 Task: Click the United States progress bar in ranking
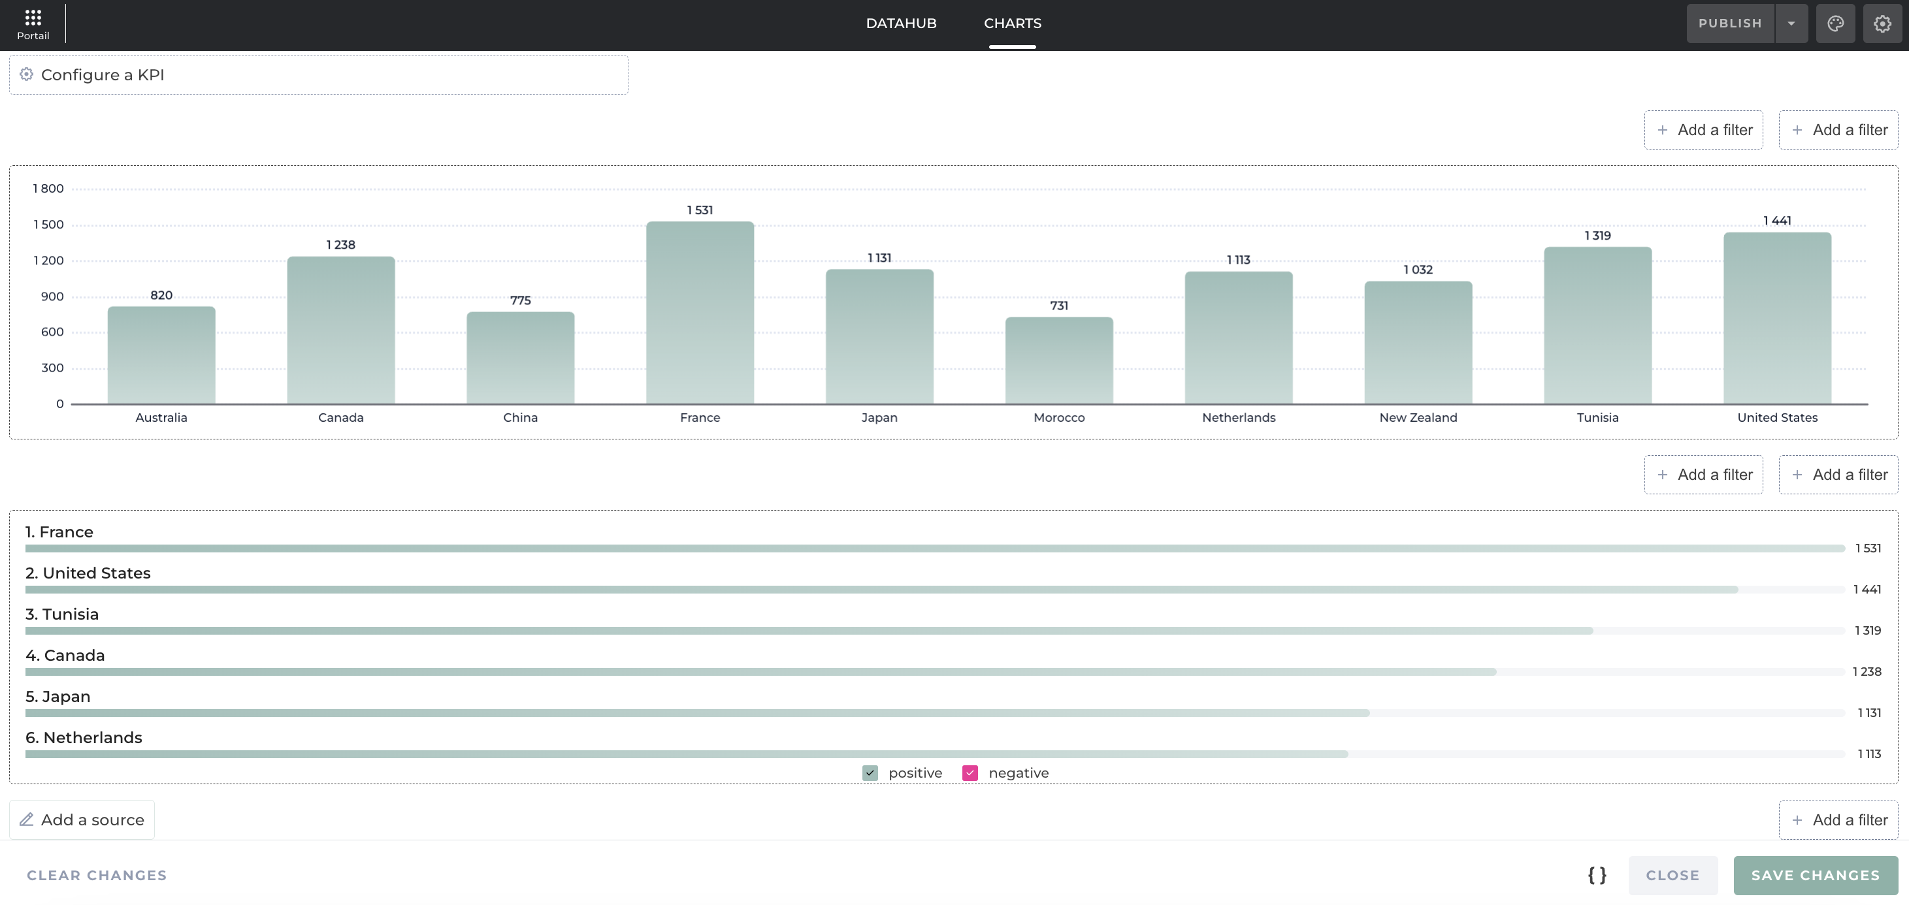[x=881, y=590]
